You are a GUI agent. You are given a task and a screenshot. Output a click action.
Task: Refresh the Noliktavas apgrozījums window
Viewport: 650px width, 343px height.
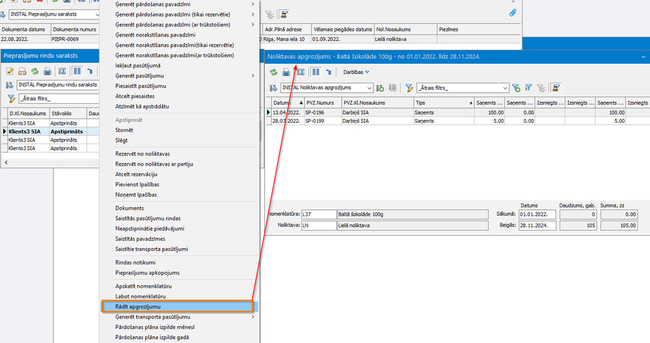pos(273,72)
